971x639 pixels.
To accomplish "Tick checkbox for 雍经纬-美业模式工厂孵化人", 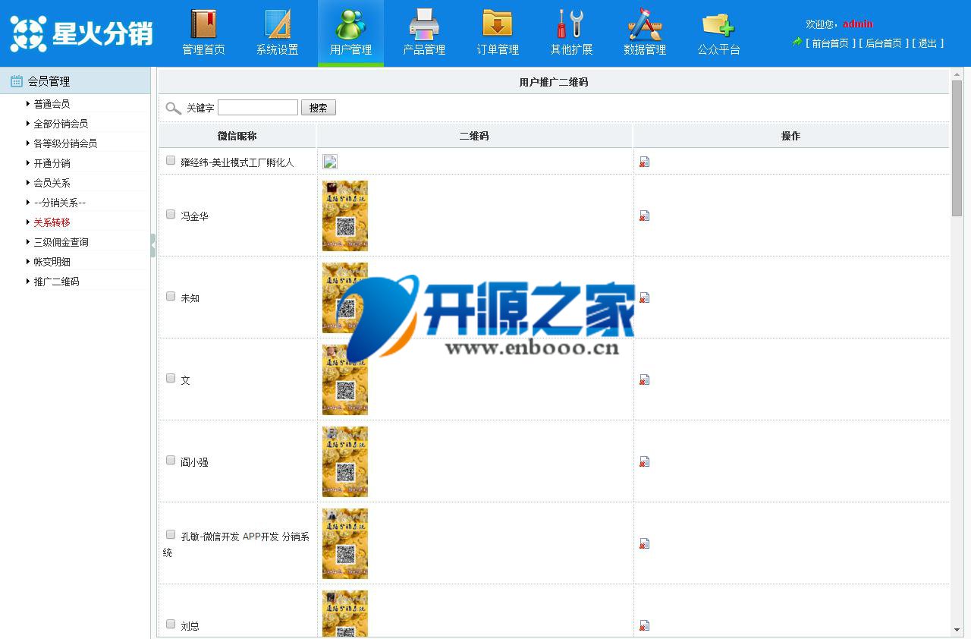I will [x=171, y=161].
